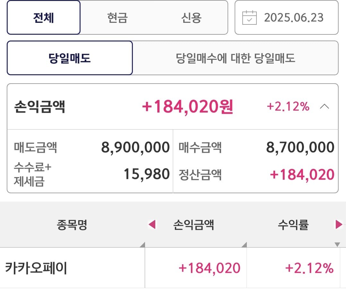Collapse the 손익금액 summary with the chevron
The height and width of the screenshot is (297, 346).
click(324, 107)
